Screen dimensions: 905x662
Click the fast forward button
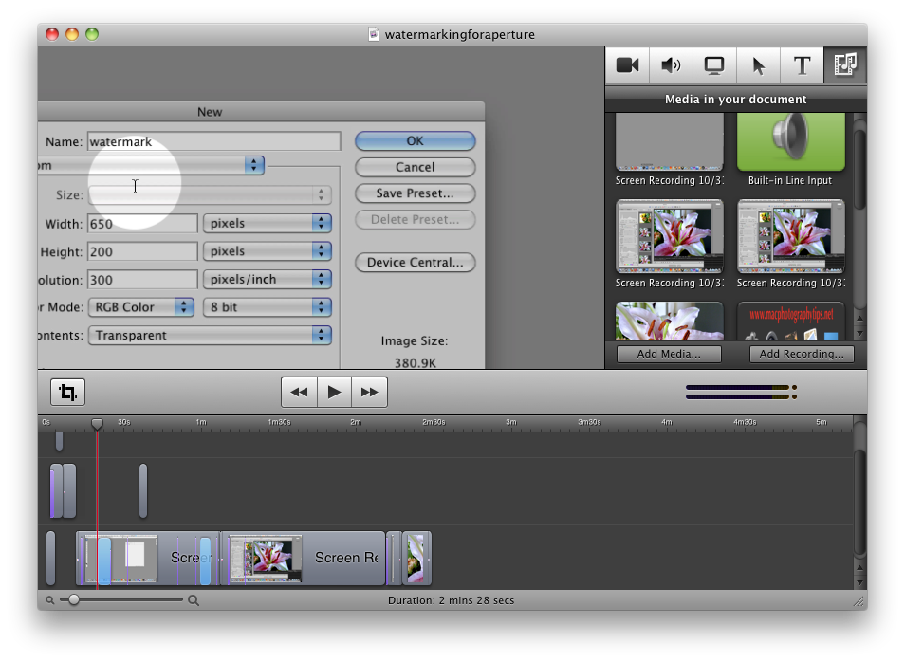tap(369, 392)
